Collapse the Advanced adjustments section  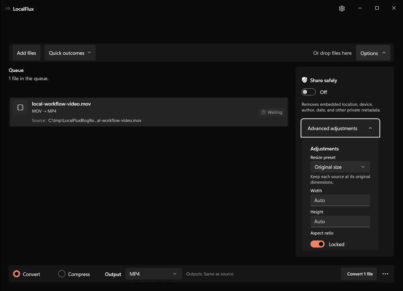tap(340, 128)
